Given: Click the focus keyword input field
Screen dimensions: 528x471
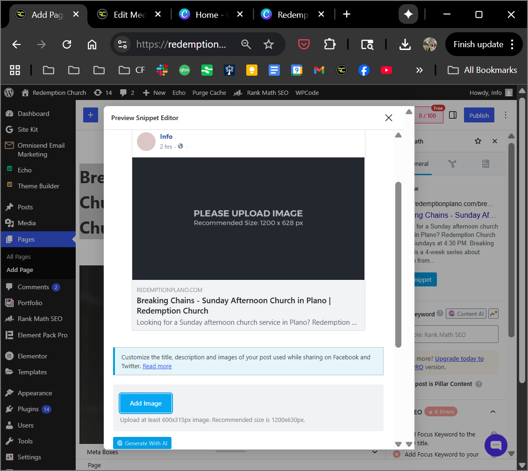Looking at the screenshot, I should [456, 335].
